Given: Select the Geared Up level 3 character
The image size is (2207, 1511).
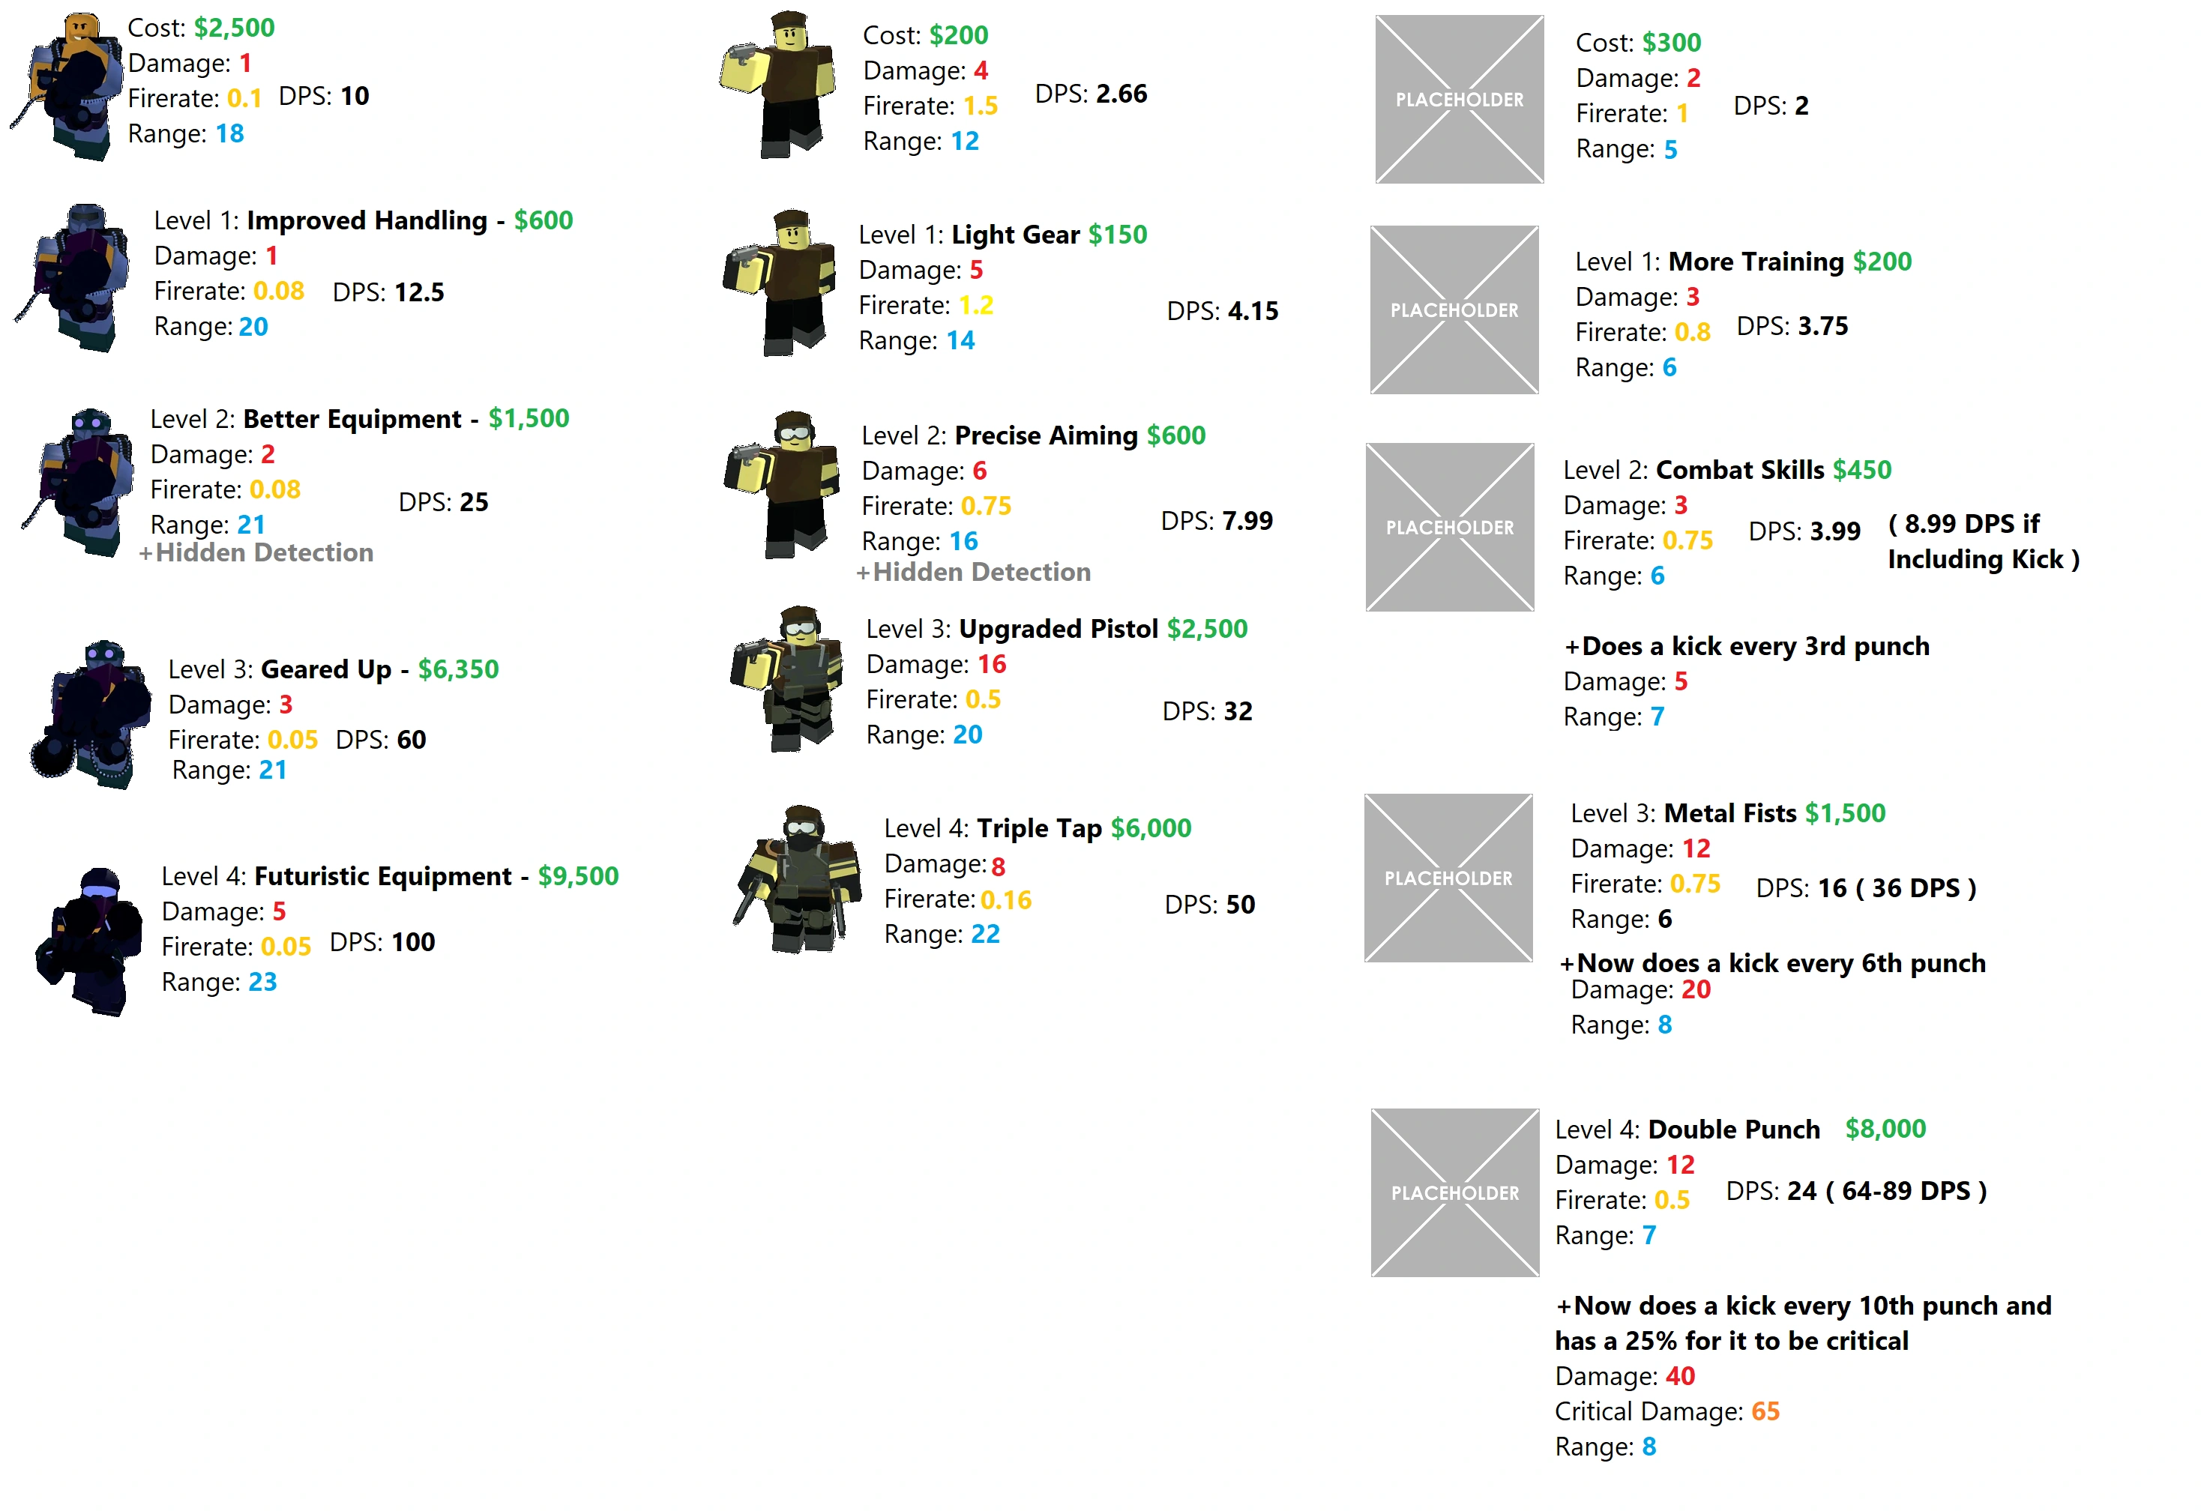Looking at the screenshot, I should (90, 714).
